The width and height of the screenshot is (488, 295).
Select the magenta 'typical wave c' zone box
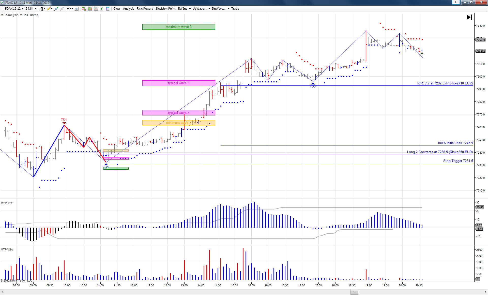click(x=179, y=113)
